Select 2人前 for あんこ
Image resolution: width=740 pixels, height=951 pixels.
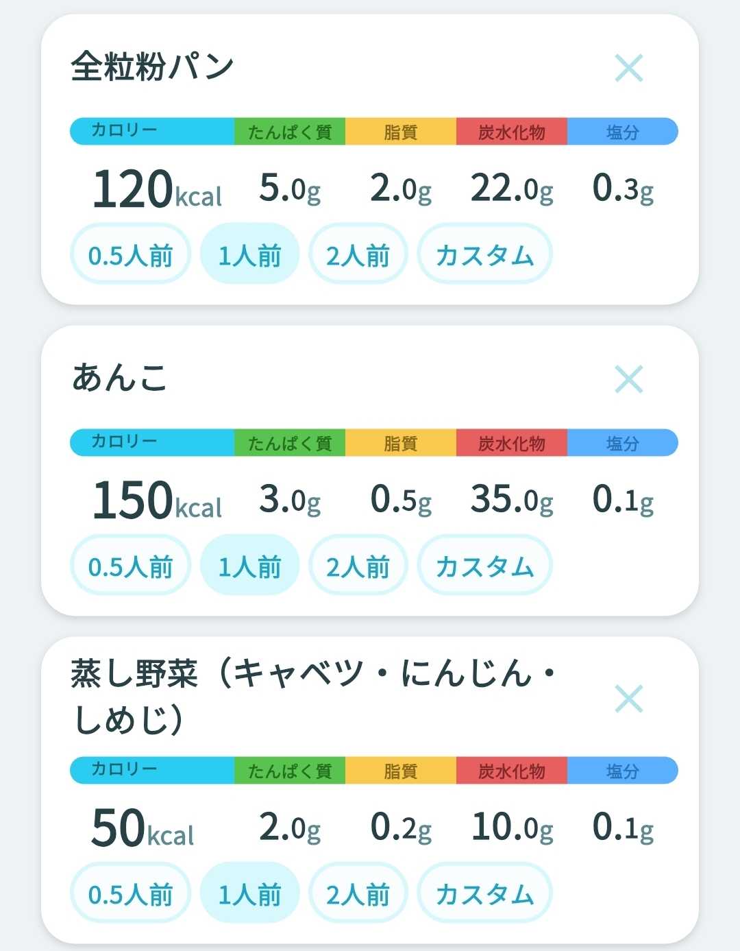[358, 566]
